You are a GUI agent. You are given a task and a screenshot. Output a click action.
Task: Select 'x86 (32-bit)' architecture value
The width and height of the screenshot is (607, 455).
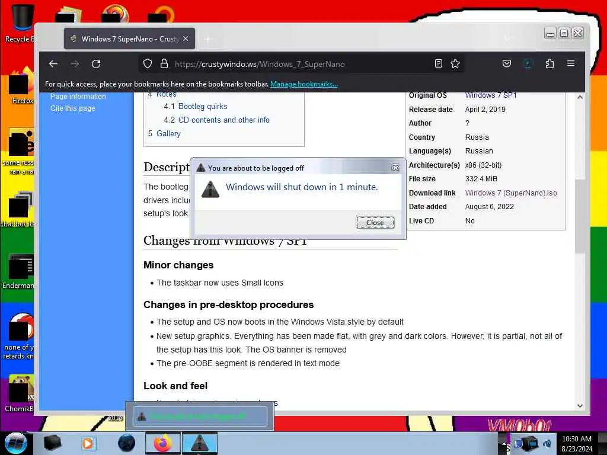coord(483,165)
